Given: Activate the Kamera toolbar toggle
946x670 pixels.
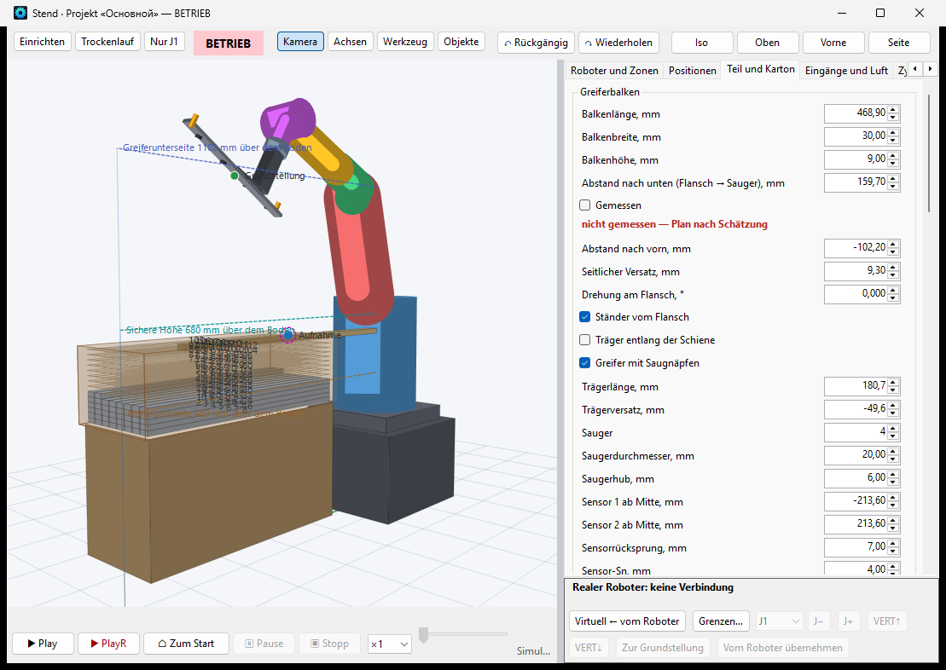Looking at the screenshot, I should [x=300, y=42].
